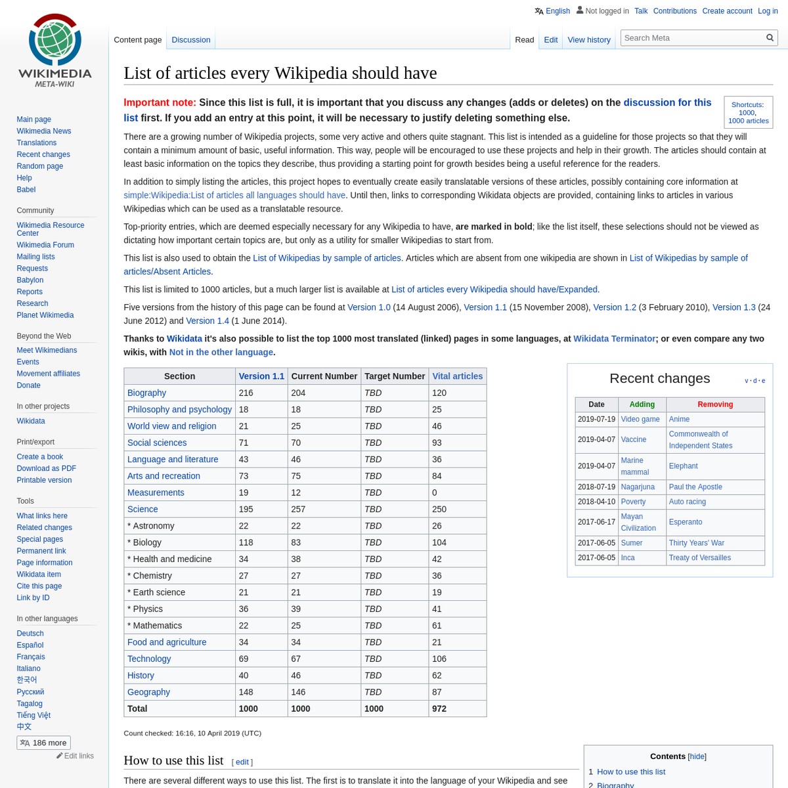Click the user icon beside Not logged in
This screenshot has width=788, height=788.
[580, 11]
